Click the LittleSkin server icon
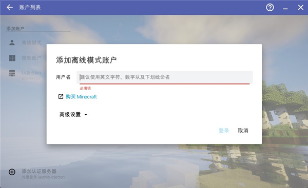308x188 pixels. point(12,73)
